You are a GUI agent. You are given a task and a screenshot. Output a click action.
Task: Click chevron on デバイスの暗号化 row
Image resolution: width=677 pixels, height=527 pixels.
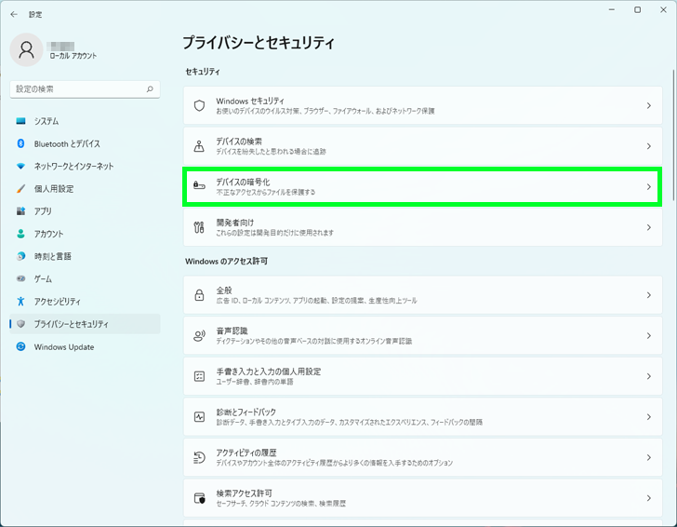coord(648,187)
